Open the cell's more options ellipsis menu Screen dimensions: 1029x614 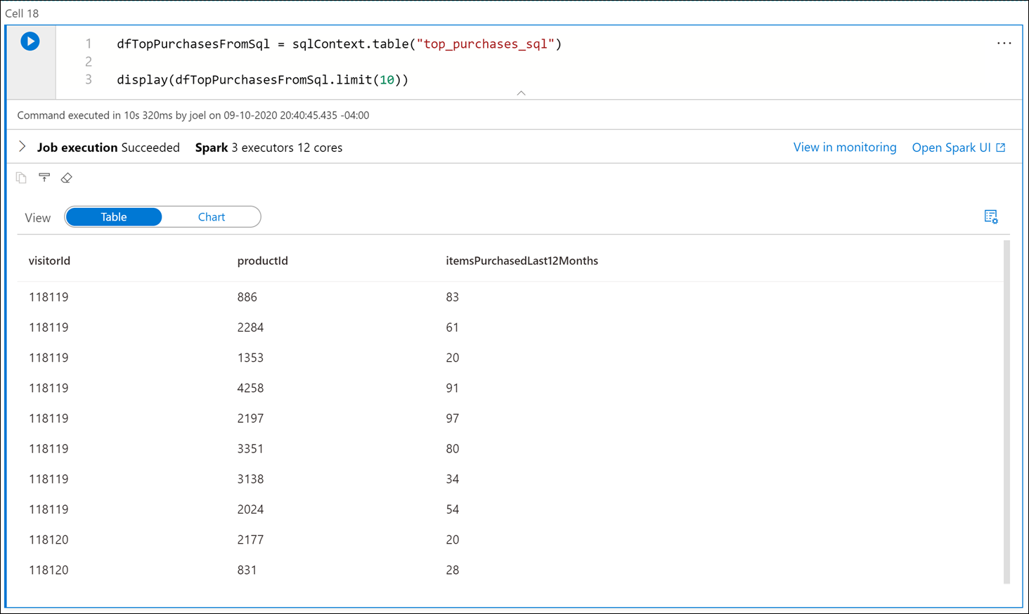[1004, 44]
